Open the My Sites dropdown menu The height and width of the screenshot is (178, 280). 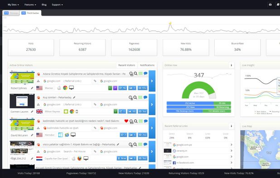tap(13, 5)
